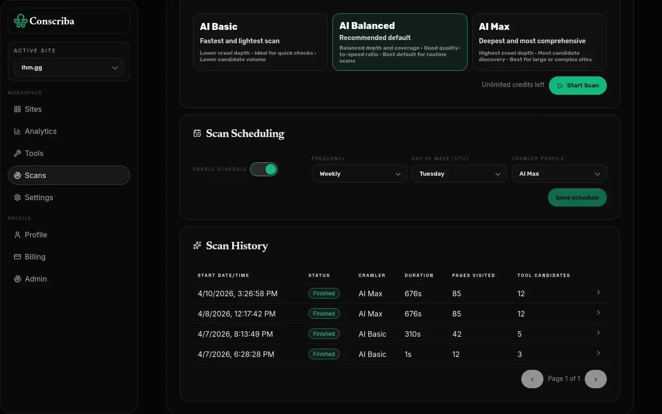The height and width of the screenshot is (414, 662).
Task: Select the AI Basic scan profile card
Action: point(260,42)
